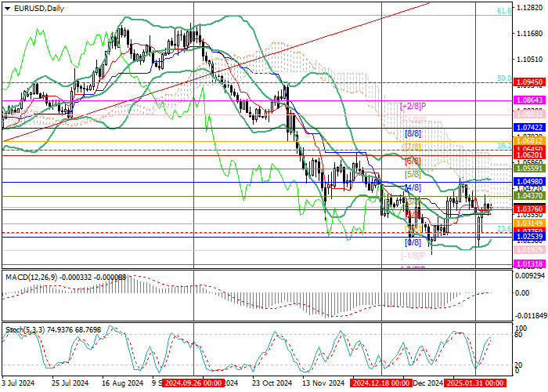The image size is (548, 392).
Task: Select the red 1.09450 price label
Action: [x=530, y=81]
